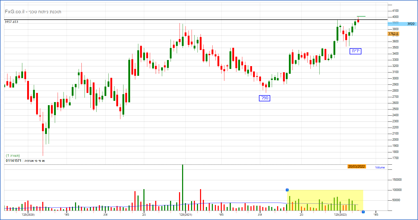The height and width of the screenshot is (220, 418).
Task: Click the "פבר(2020)" time axis label
Action: coord(28,215)
